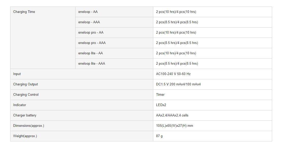Click the Input row label
The height and width of the screenshot is (148, 282).
click(x=17, y=74)
